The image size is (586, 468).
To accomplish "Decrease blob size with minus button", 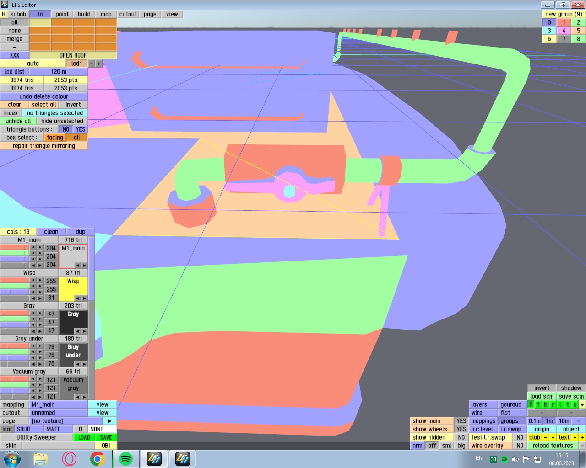I will 546,437.
